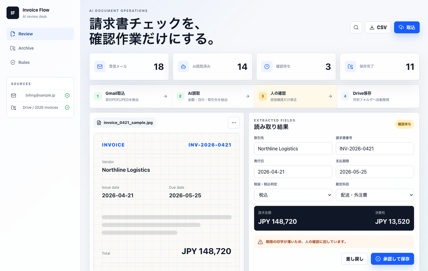The image size is (428, 271).
Task: Open the 勘定科目 dropdown
Action: coord(375,195)
